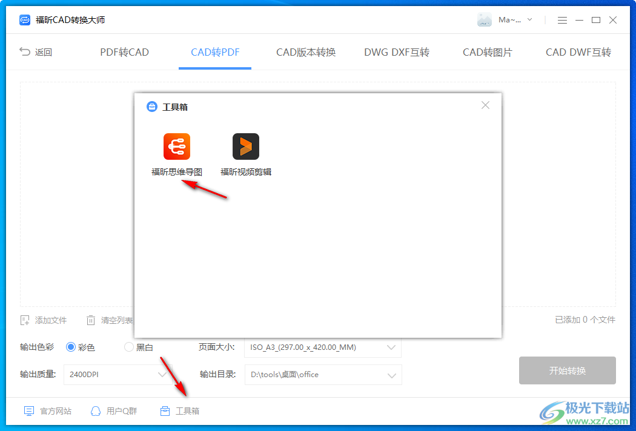Click the 工具箱 dialog title icon
The width and height of the screenshot is (636, 431).
click(151, 107)
